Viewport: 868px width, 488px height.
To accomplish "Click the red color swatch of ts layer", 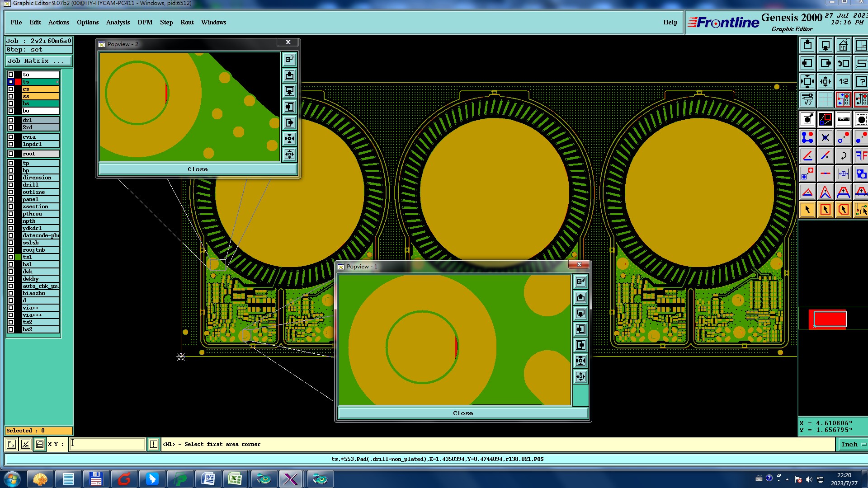I will point(18,82).
